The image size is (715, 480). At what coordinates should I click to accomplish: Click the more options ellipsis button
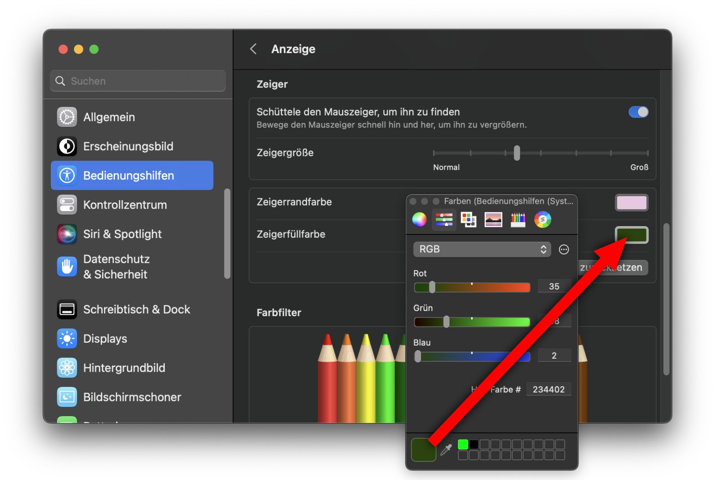pyautogui.click(x=564, y=250)
